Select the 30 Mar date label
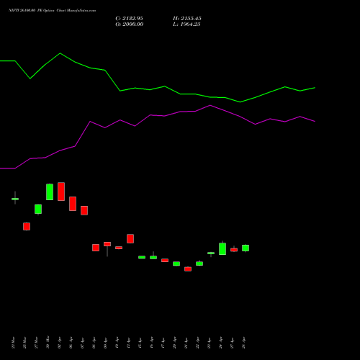Screen dimensions: 360x360 [48, 342]
